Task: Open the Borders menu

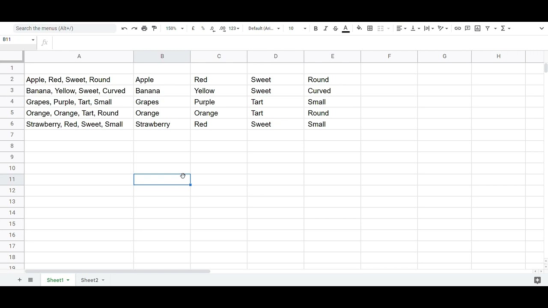Action: 370,28
